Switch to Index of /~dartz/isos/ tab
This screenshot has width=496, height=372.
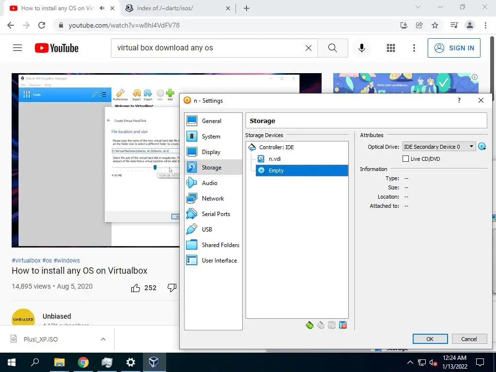[x=165, y=8]
